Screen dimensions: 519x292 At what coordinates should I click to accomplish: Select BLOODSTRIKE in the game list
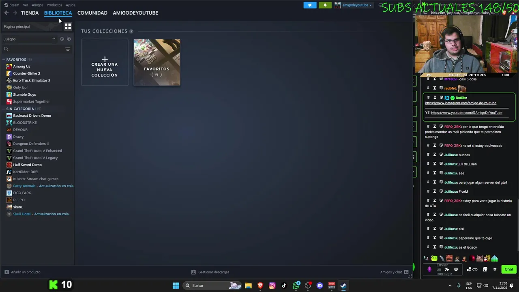click(x=25, y=122)
